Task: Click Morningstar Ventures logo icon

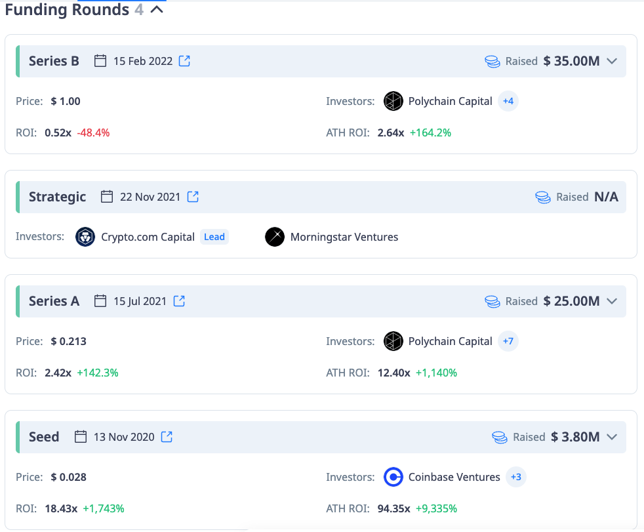Action: click(x=275, y=237)
